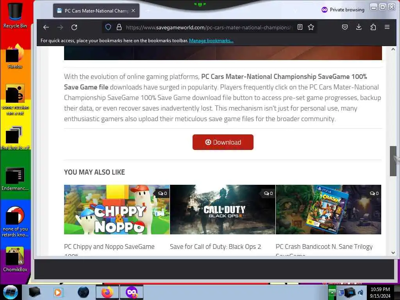Open the tracking protection shield icon
Screen dimensions: 400x300
click(108, 27)
